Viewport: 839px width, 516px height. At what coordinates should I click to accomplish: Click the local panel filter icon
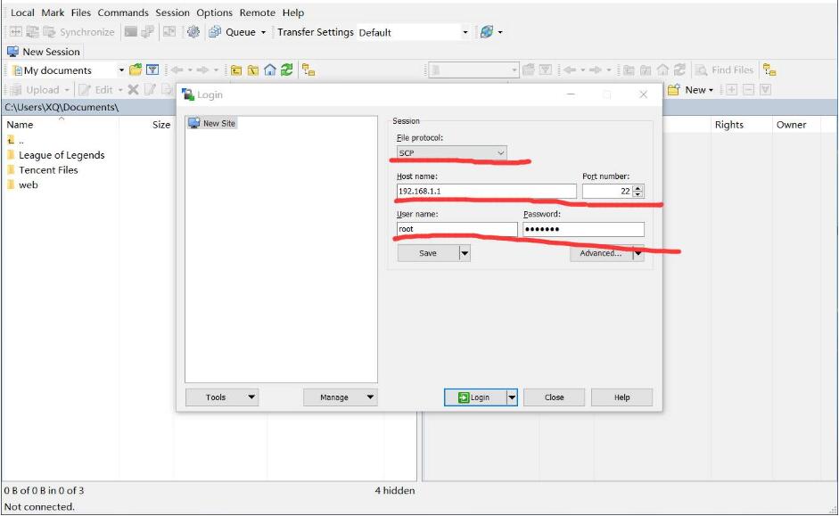click(x=152, y=70)
